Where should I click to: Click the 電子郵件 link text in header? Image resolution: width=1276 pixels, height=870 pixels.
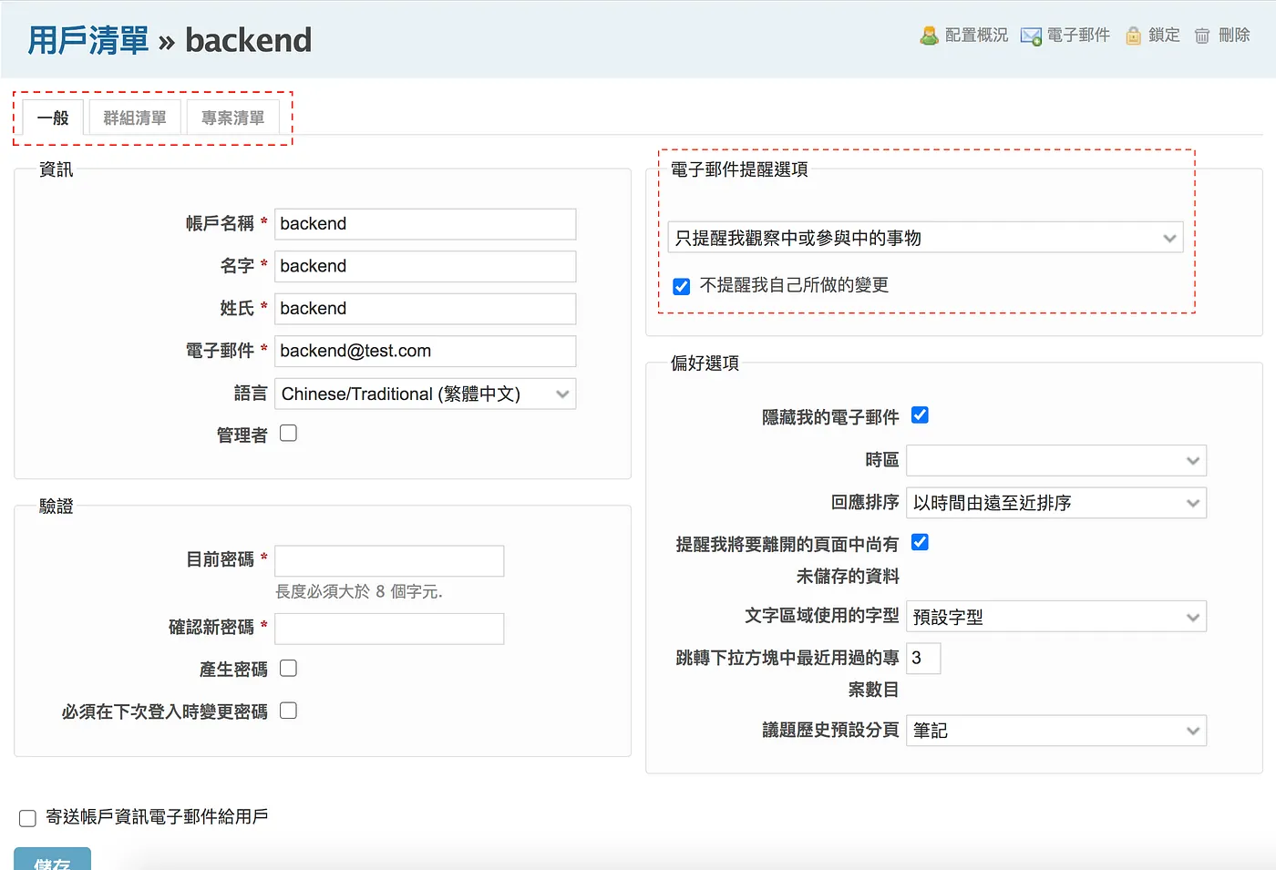1078,35
